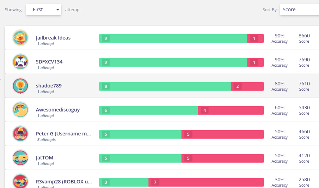Image resolution: width=319 pixels, height=188 pixels.
Task: Click shadoe789 lightbulb avatar icon
Action: [20, 86]
